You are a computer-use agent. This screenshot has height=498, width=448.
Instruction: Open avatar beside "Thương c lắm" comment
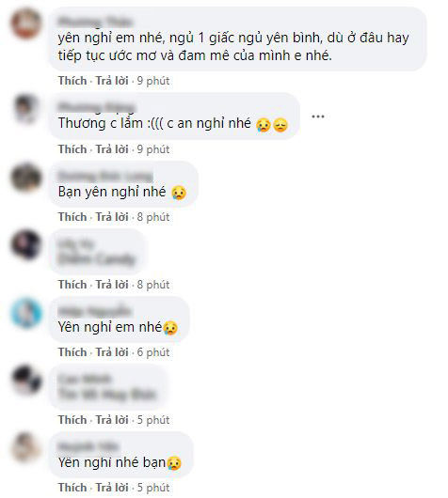tap(26, 109)
